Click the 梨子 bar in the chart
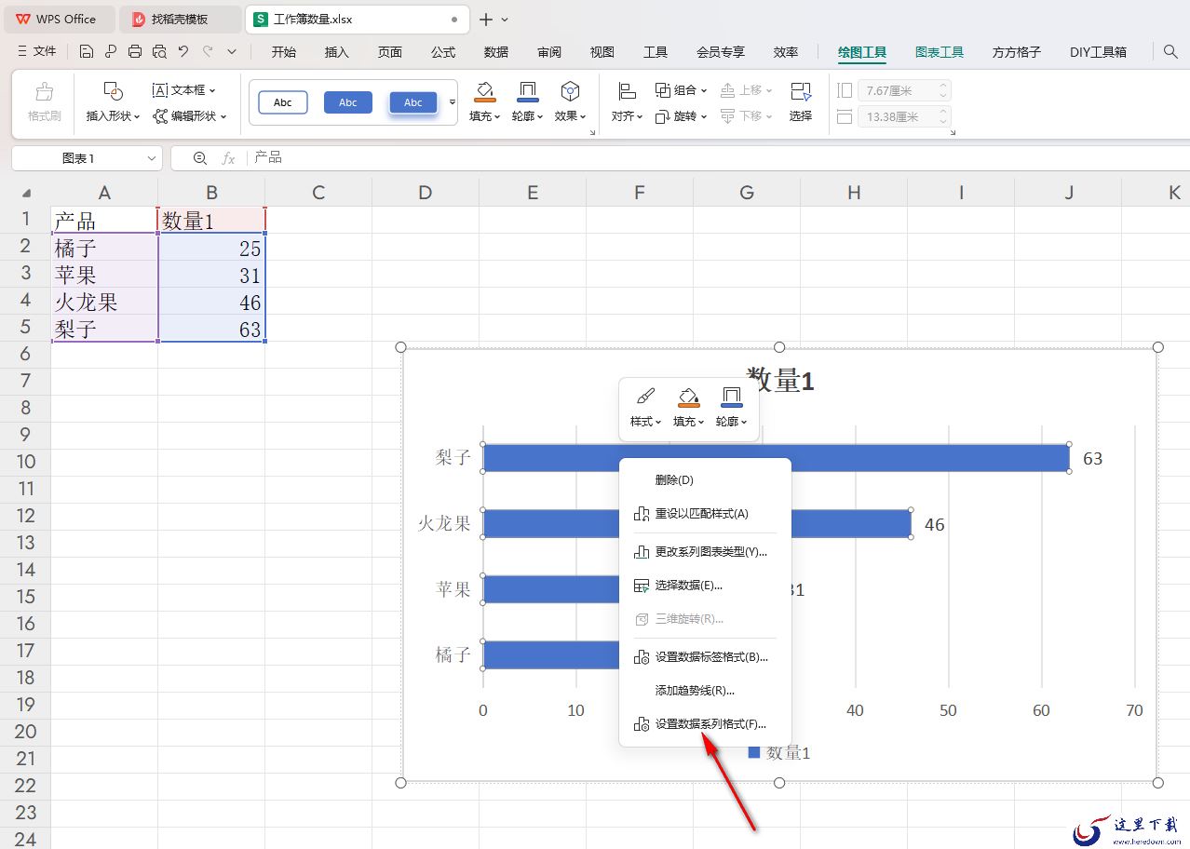This screenshot has height=849, width=1190. (776, 458)
